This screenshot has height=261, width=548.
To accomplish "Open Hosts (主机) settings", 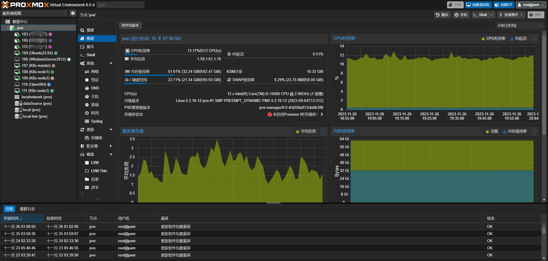I will pyautogui.click(x=97, y=97).
